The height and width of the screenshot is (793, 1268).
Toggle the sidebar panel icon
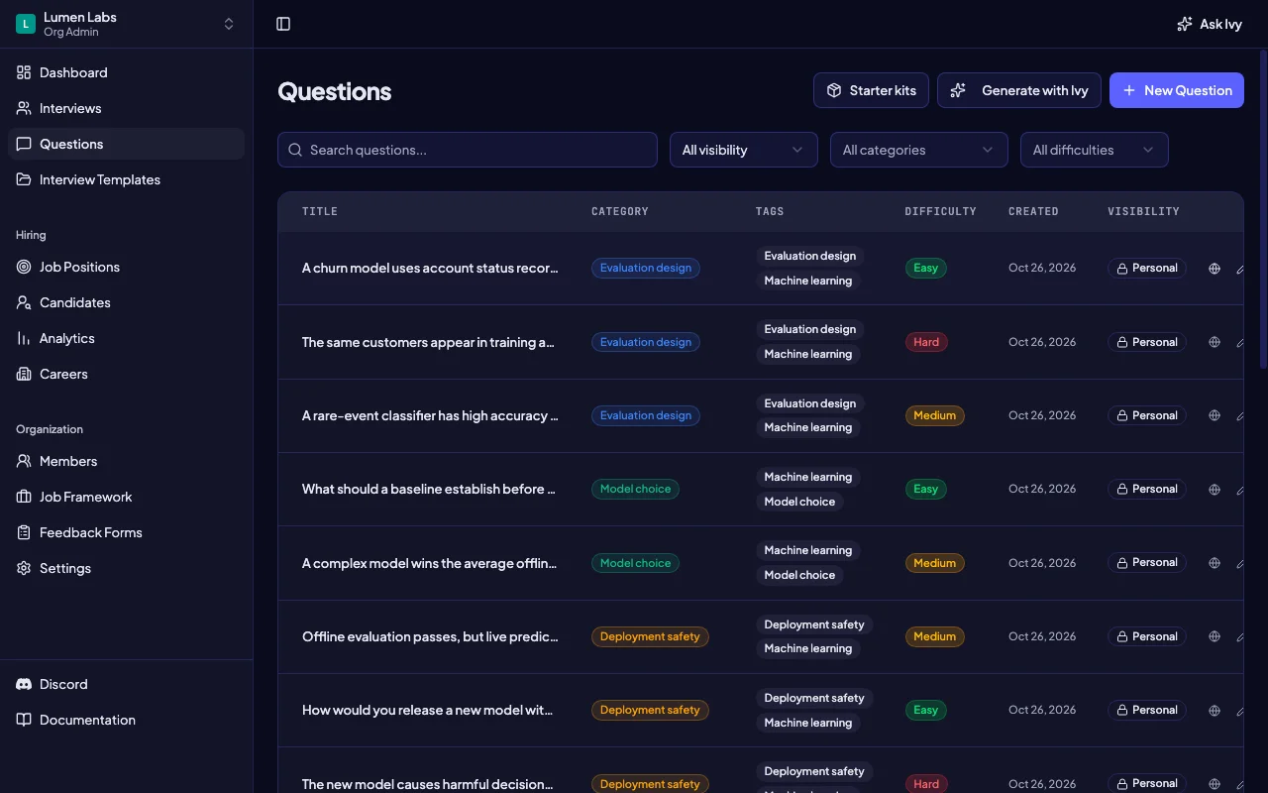click(x=283, y=24)
